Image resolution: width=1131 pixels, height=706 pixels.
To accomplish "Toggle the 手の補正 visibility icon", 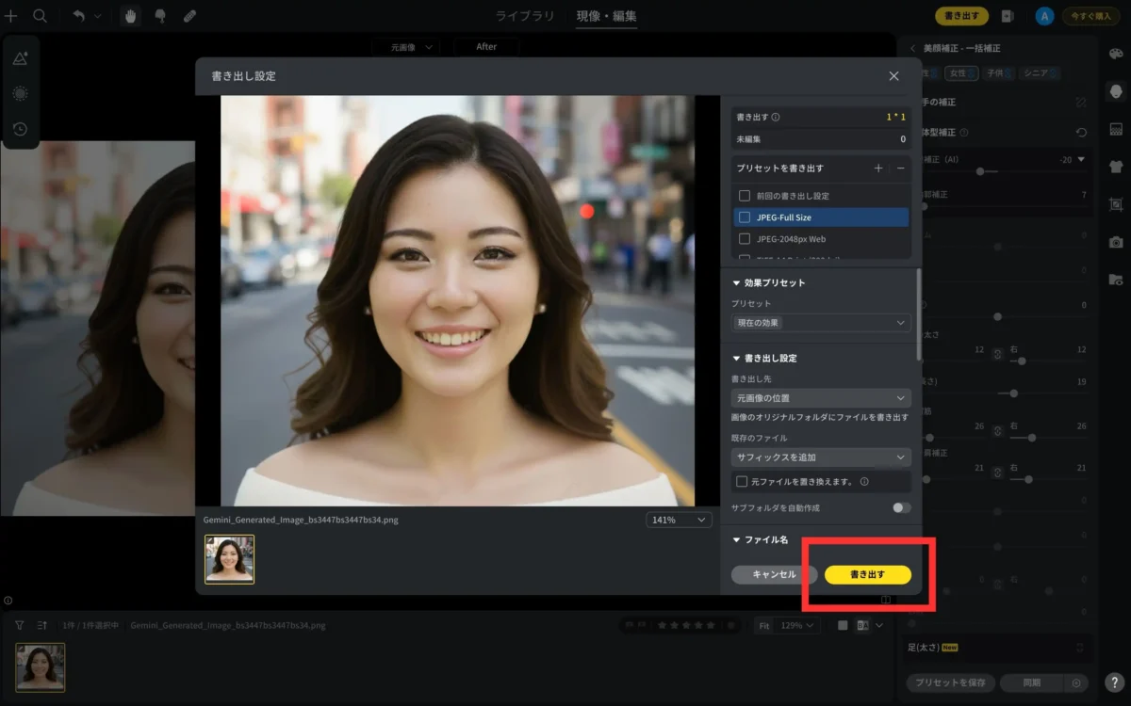I will [x=1081, y=102].
